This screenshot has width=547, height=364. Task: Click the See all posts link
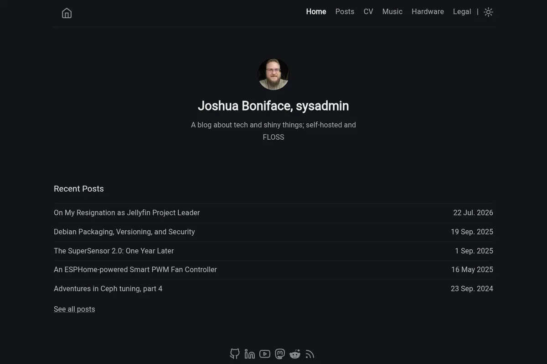[x=74, y=309]
